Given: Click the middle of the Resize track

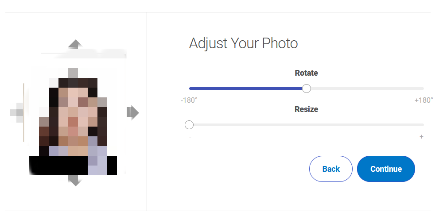Looking at the screenshot, I should pos(307,125).
